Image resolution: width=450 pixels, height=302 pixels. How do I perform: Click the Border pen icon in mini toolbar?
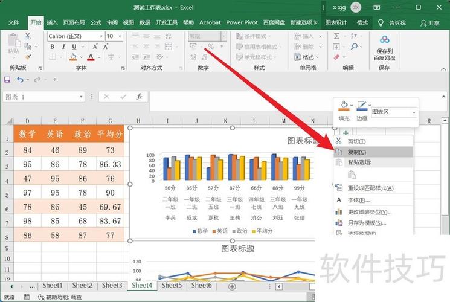[x=361, y=107]
